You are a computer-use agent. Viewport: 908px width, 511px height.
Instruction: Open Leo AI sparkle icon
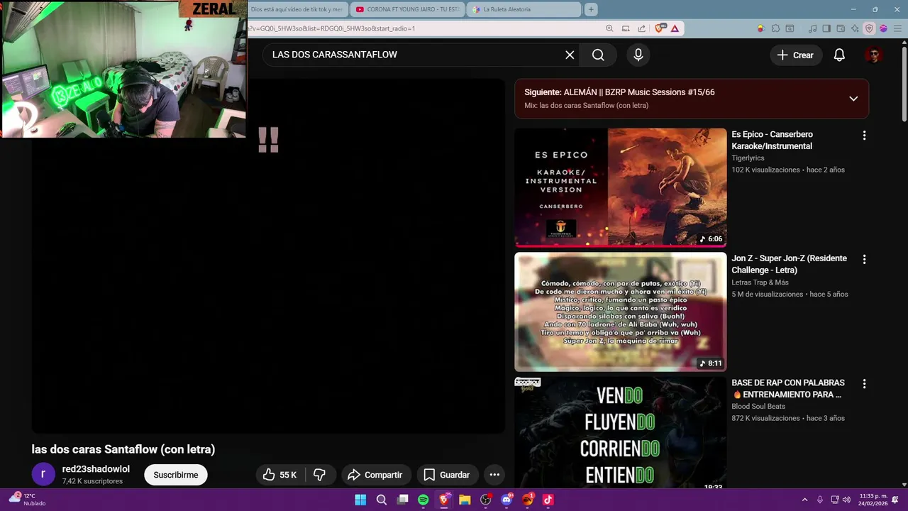click(x=855, y=28)
